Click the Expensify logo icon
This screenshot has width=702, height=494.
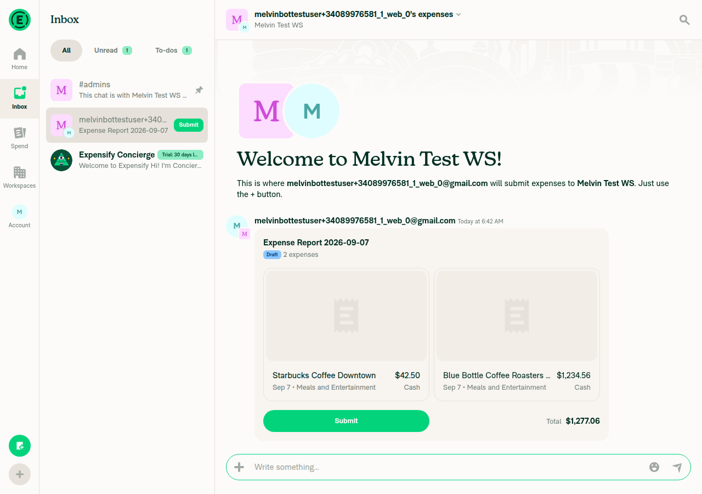pos(20,20)
